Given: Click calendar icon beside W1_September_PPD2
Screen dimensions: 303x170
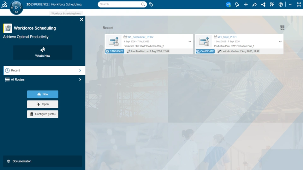Looking at the screenshot, I should [x=125, y=37].
